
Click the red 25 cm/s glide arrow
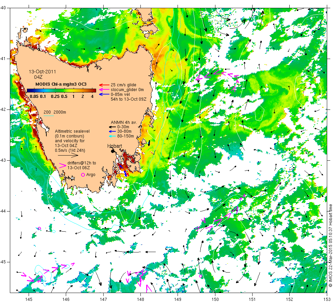click(104, 85)
